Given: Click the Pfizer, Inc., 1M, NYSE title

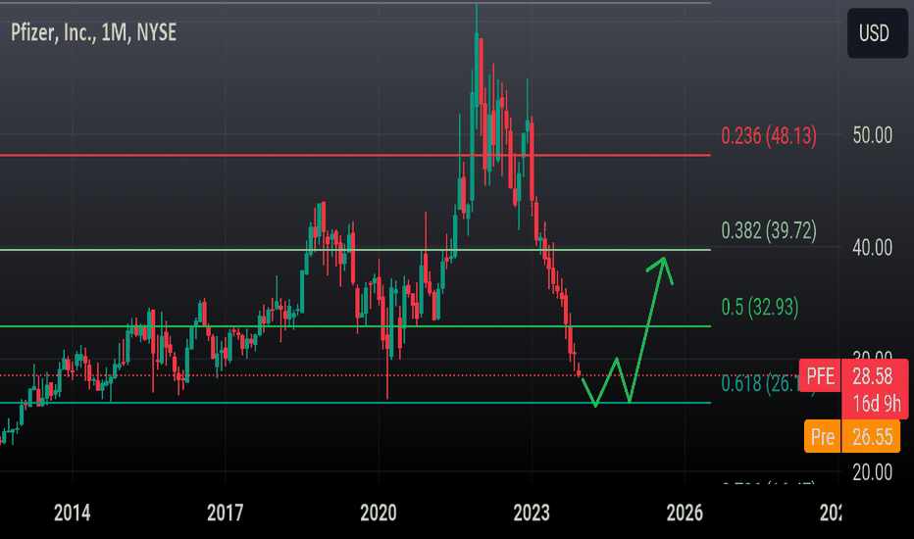Looking at the screenshot, I should point(94,32).
